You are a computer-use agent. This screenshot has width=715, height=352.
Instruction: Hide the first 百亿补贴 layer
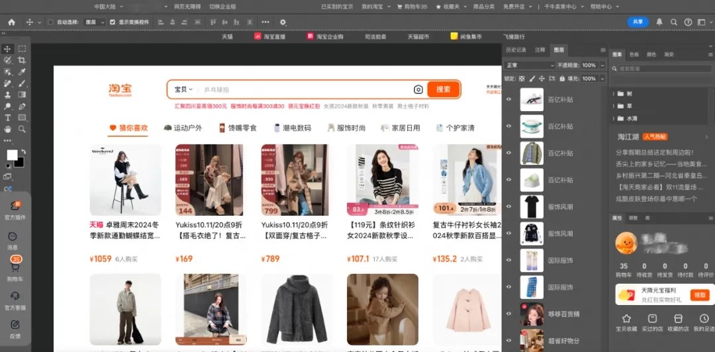click(x=508, y=99)
